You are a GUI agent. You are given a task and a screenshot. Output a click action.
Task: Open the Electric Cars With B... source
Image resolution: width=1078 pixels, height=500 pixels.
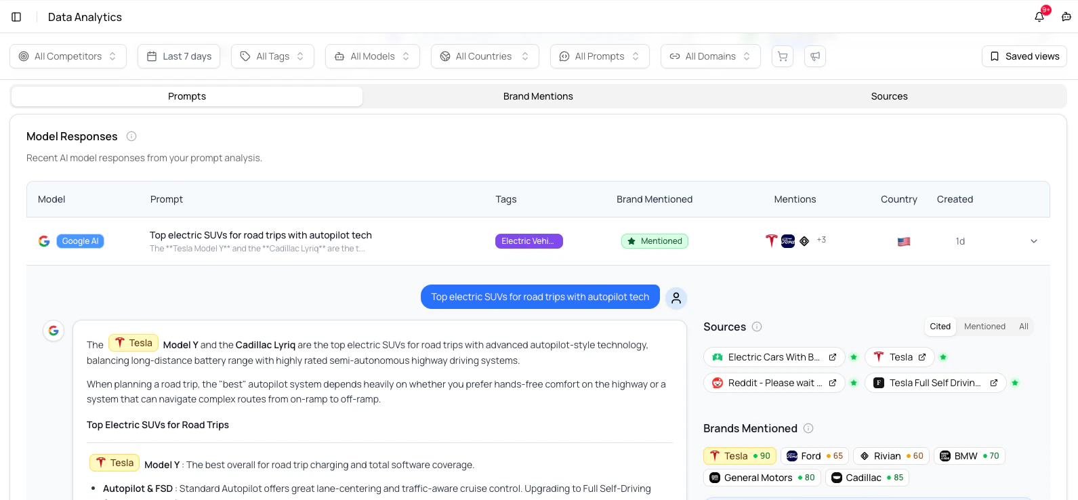click(x=774, y=357)
